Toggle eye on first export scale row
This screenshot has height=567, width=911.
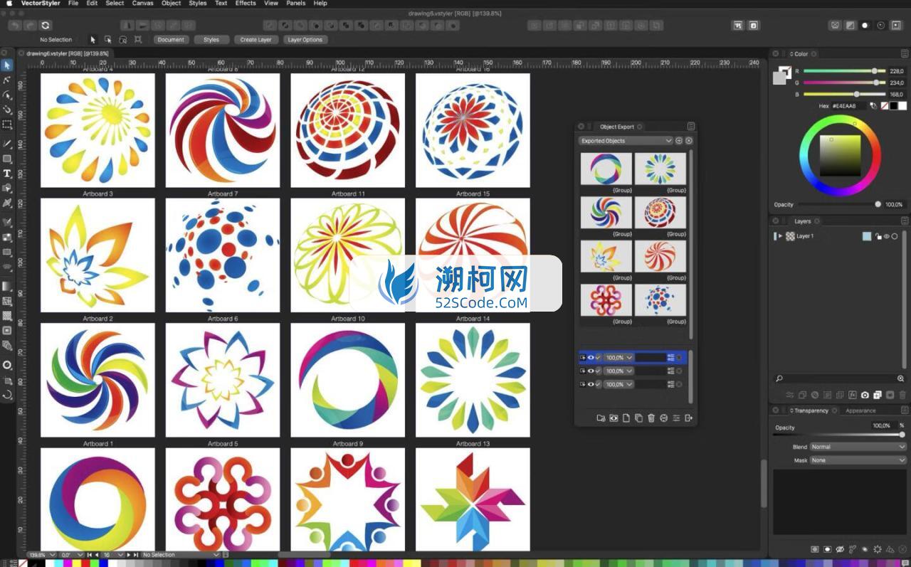pos(591,358)
